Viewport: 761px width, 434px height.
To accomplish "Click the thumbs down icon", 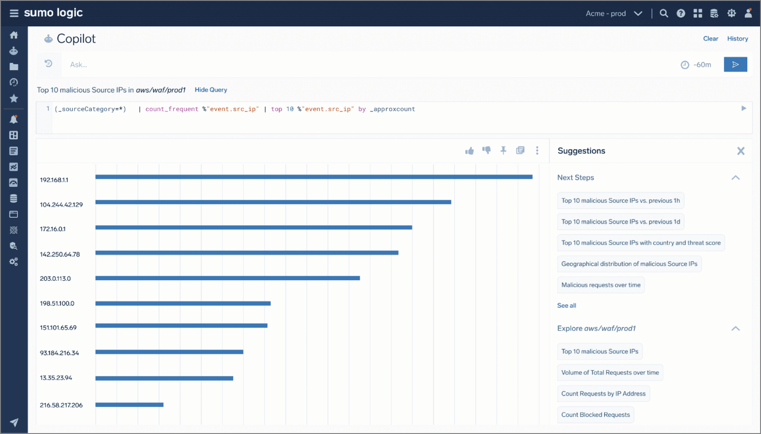I will [x=486, y=150].
